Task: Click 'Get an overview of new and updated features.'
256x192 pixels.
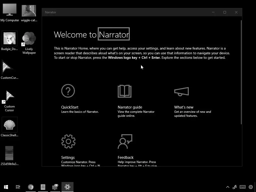Action: click(192, 114)
